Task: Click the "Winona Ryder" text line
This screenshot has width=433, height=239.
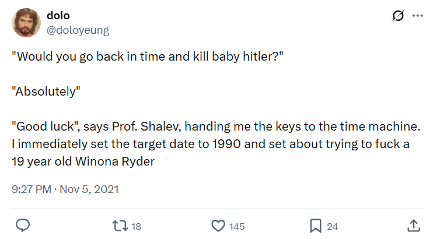Action: pos(83,161)
